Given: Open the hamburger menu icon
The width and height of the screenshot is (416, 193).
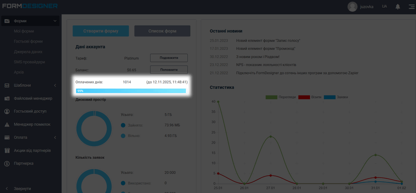Looking at the screenshot, I should [411, 7].
